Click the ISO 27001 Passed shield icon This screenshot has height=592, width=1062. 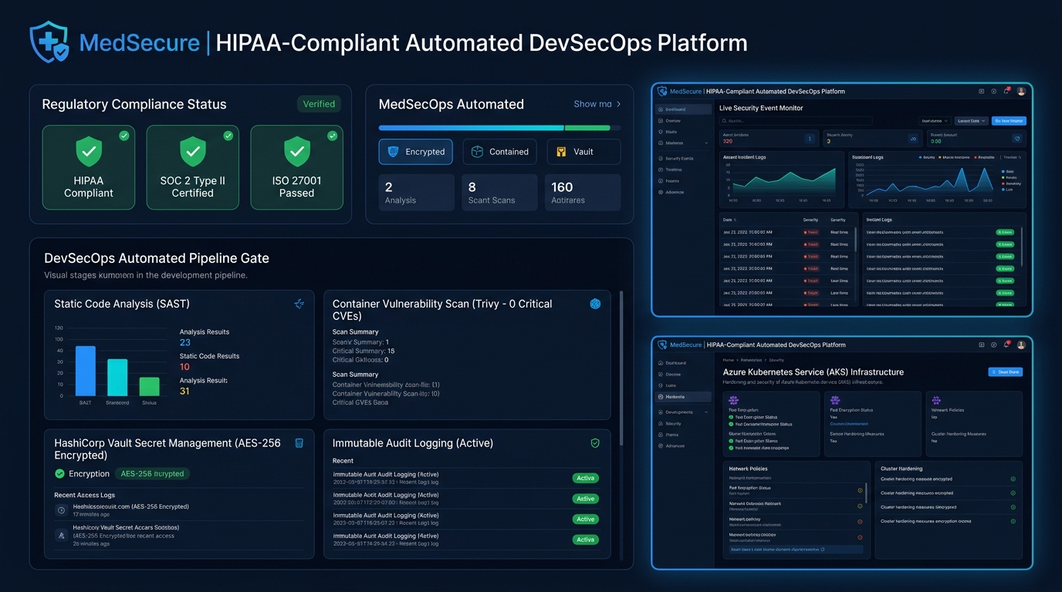(297, 152)
